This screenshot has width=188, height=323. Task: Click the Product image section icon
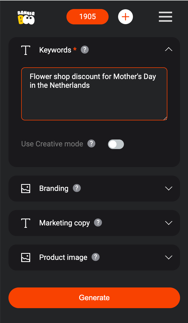(x=26, y=257)
